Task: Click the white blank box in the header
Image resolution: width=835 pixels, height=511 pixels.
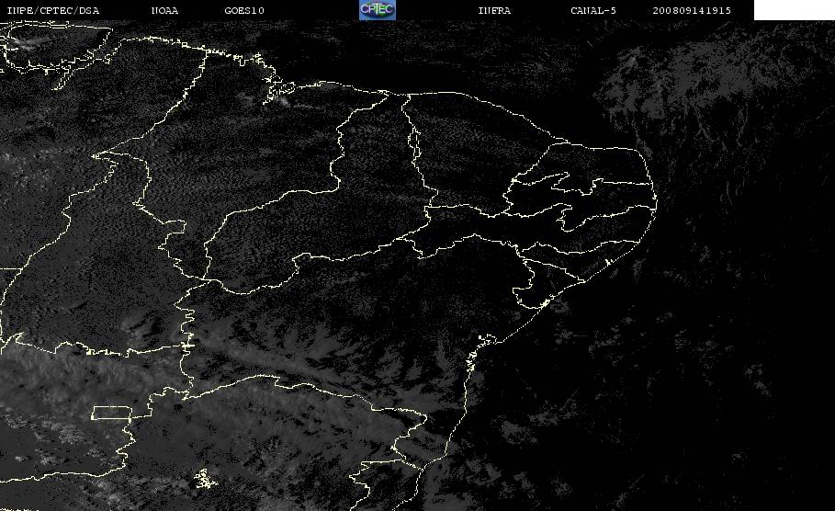Action: click(795, 10)
